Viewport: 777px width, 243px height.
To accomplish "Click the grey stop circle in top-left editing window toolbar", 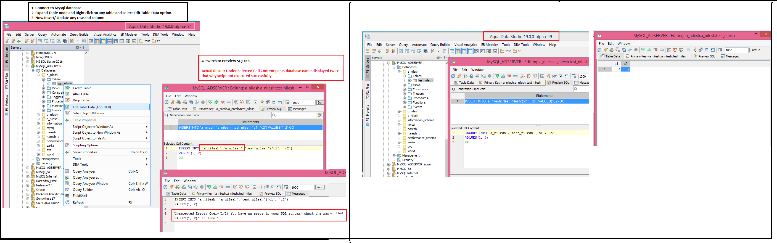I will coord(203,102).
